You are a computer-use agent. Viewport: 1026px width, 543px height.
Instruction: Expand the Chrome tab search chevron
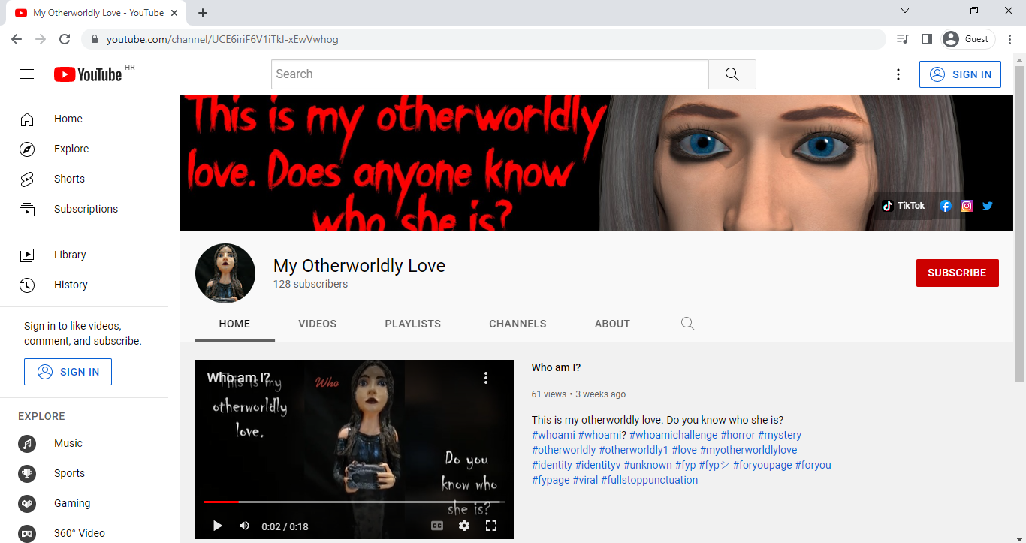pos(905,11)
